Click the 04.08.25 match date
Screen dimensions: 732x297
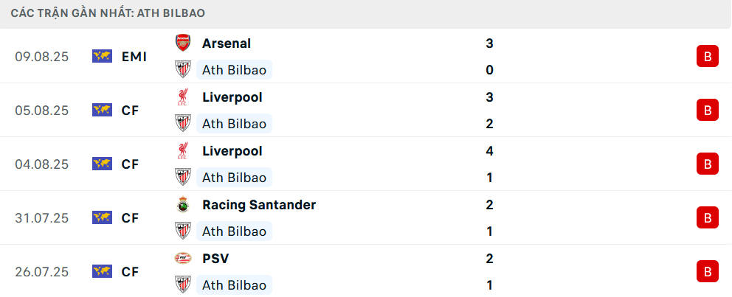(41, 164)
